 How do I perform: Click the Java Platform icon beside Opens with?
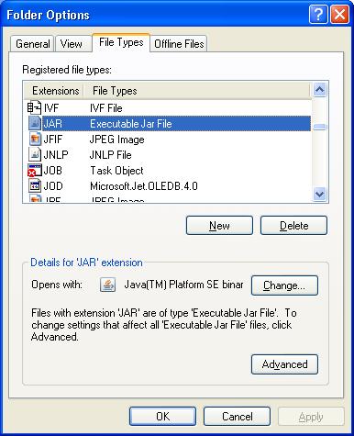pyautogui.click(x=107, y=285)
